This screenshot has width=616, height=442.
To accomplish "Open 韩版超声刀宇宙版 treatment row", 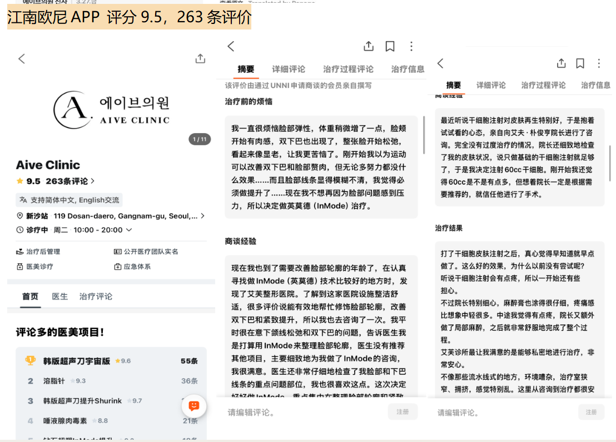I will [x=111, y=361].
